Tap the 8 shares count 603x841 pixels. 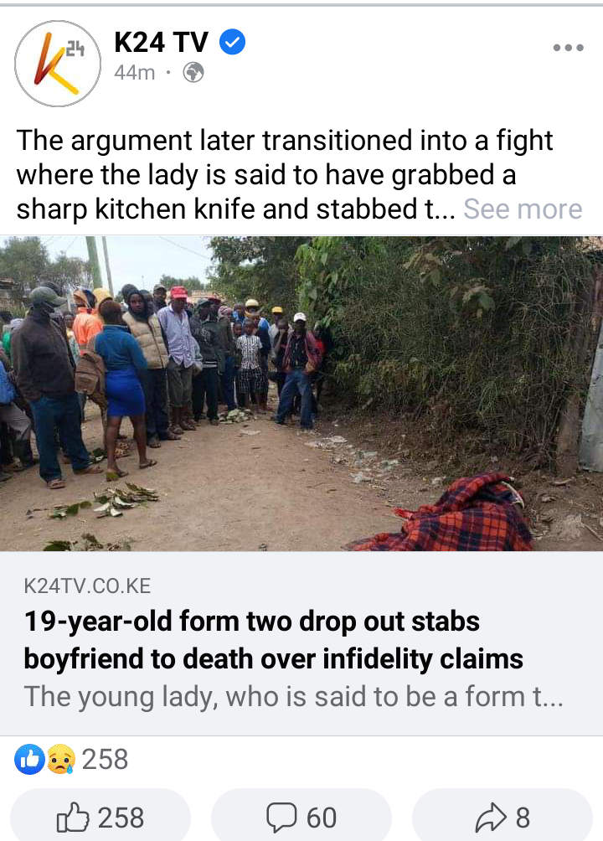point(523,818)
